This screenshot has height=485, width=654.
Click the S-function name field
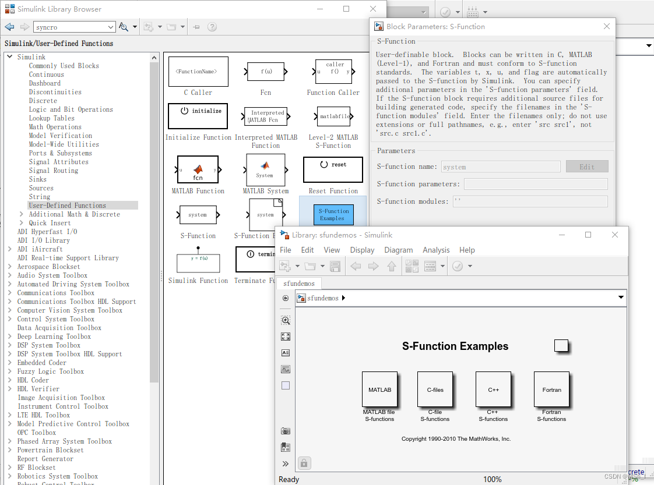click(501, 167)
